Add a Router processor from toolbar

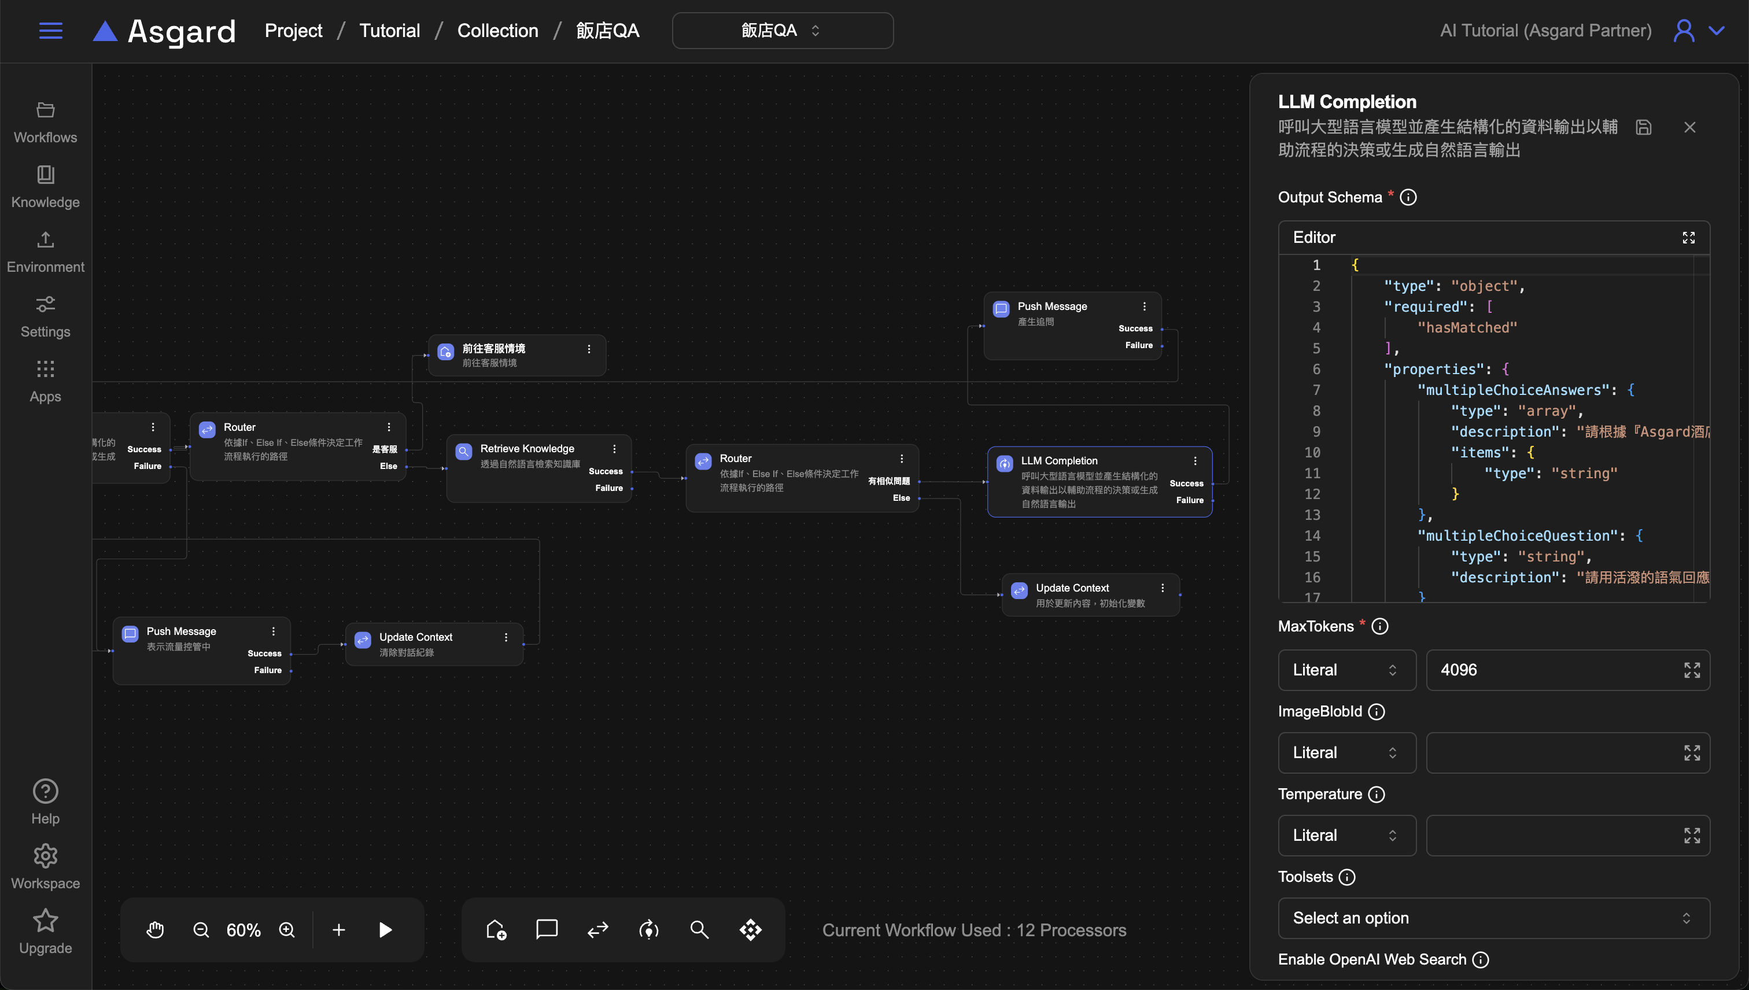tap(597, 929)
